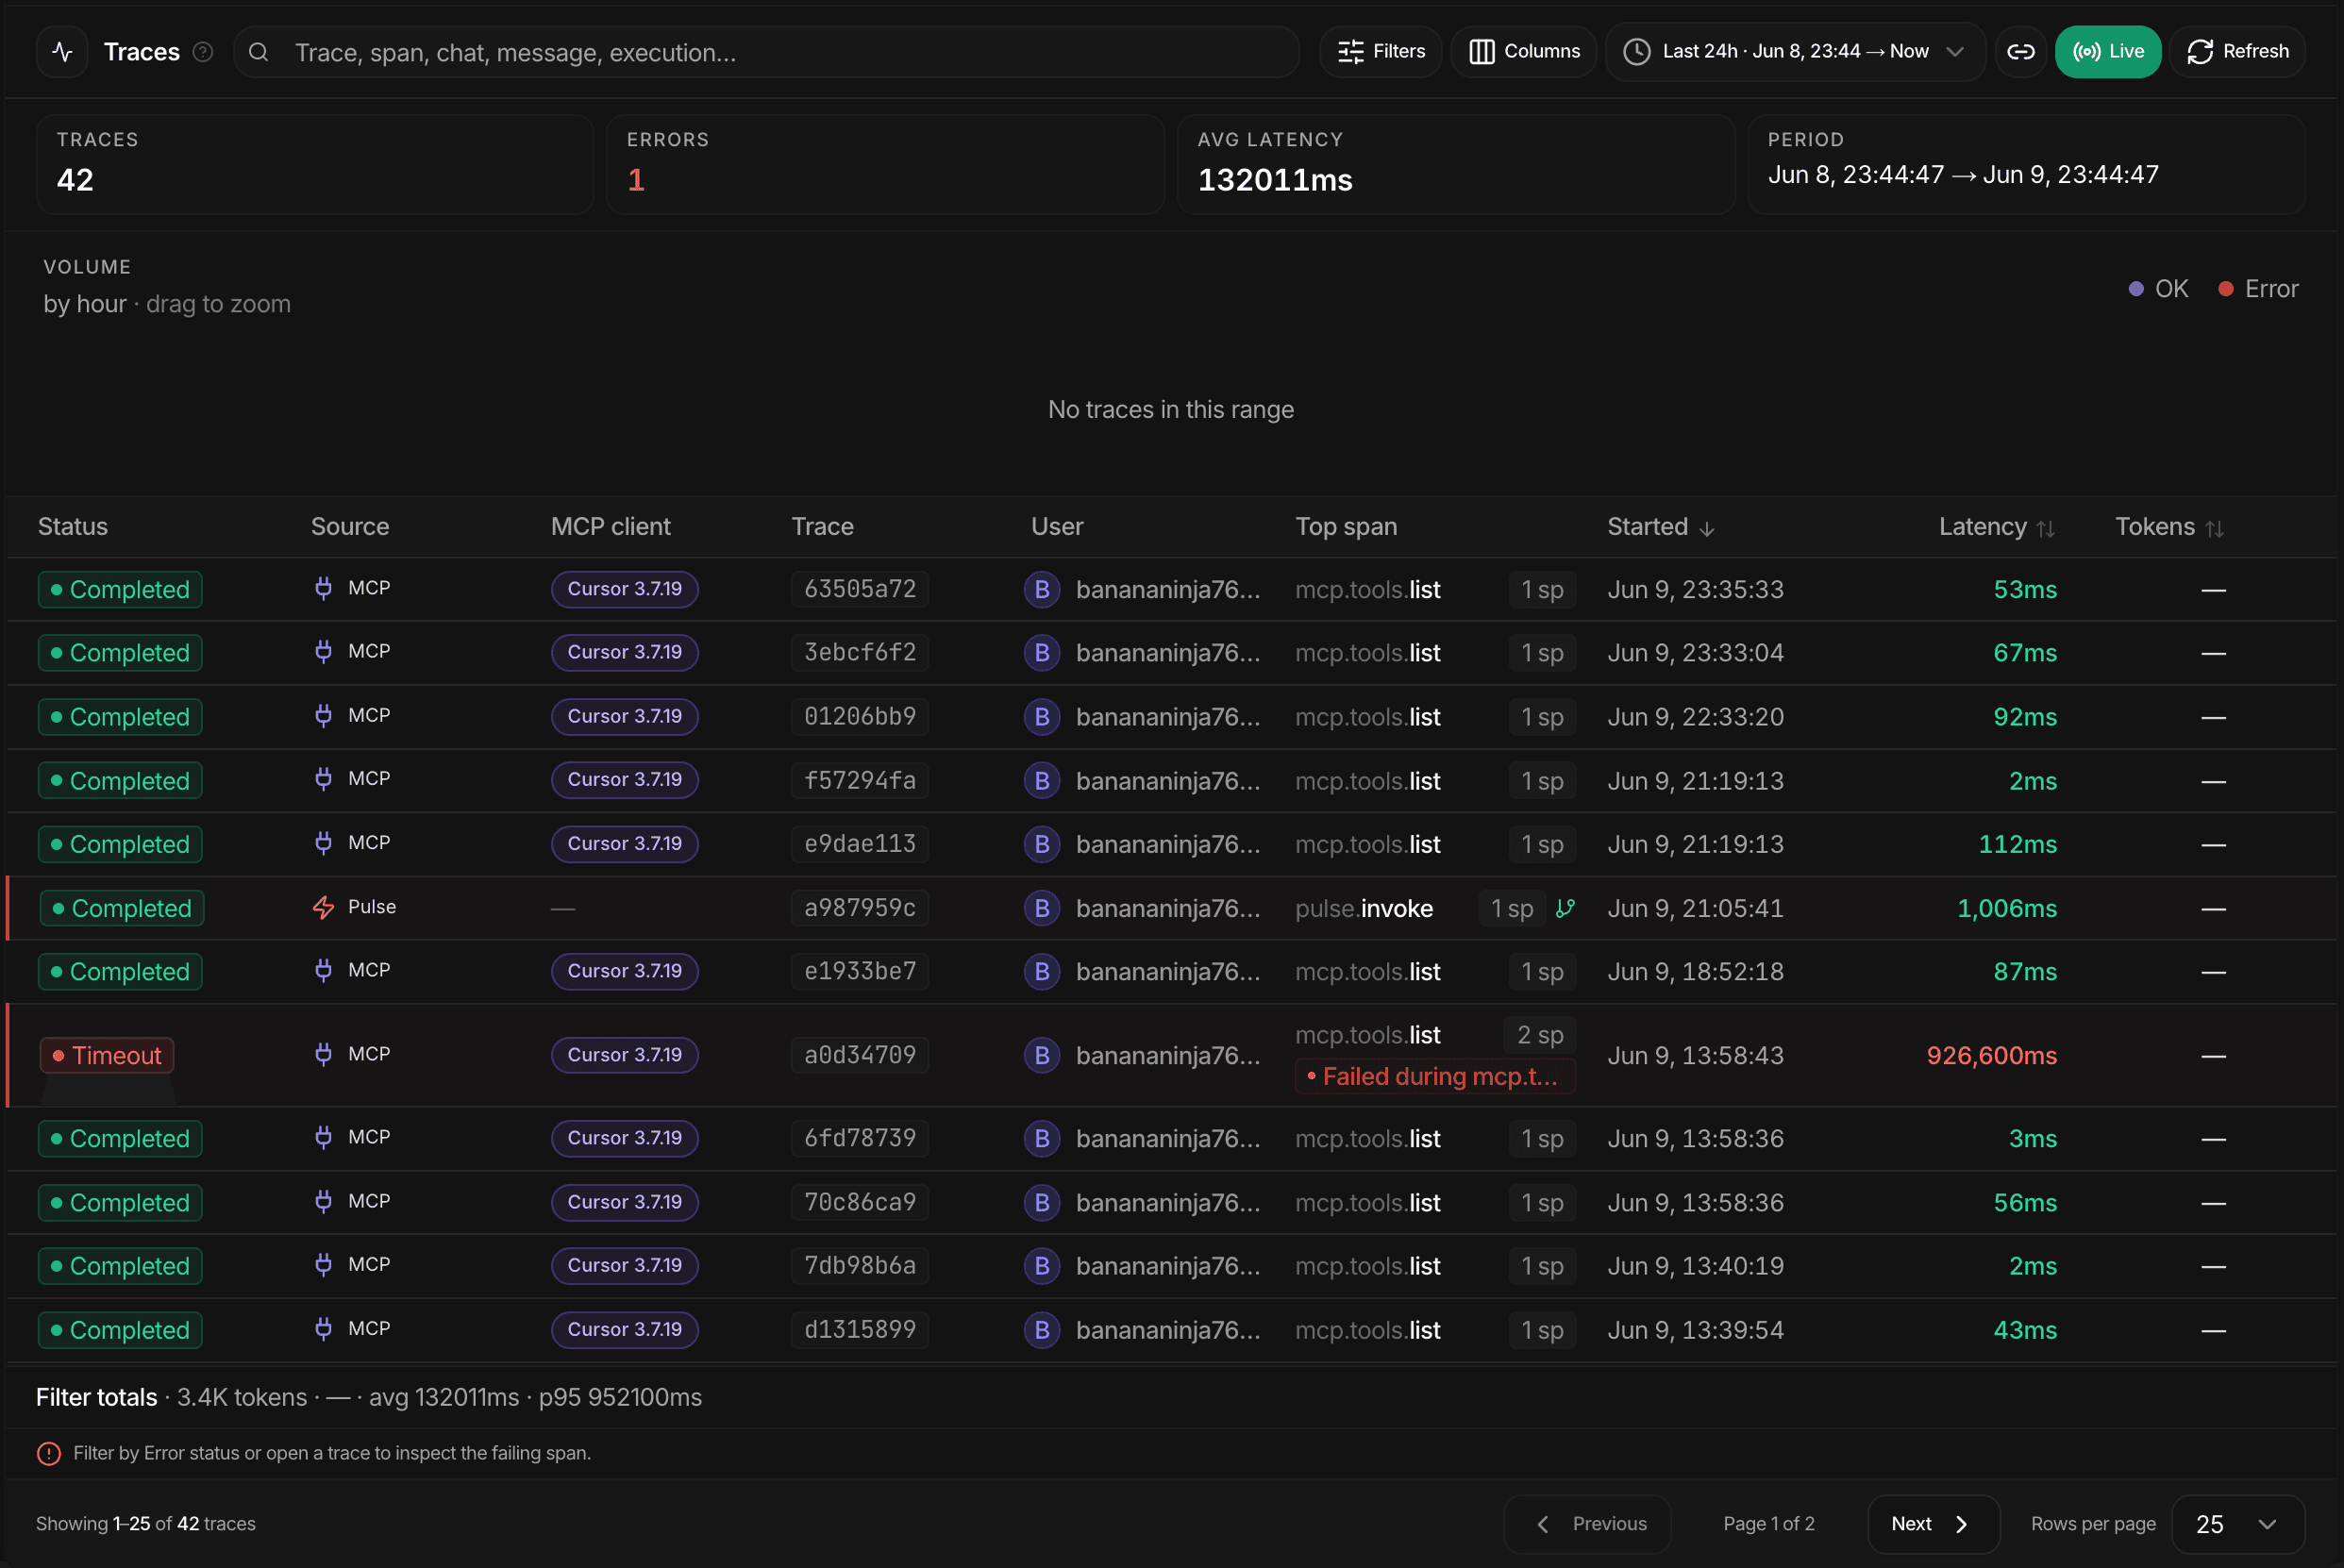Refresh the traces list
The width and height of the screenshot is (2344, 1568).
coord(2237,51)
